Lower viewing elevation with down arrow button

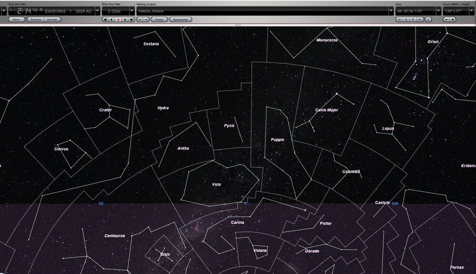pyautogui.click(x=139, y=19)
